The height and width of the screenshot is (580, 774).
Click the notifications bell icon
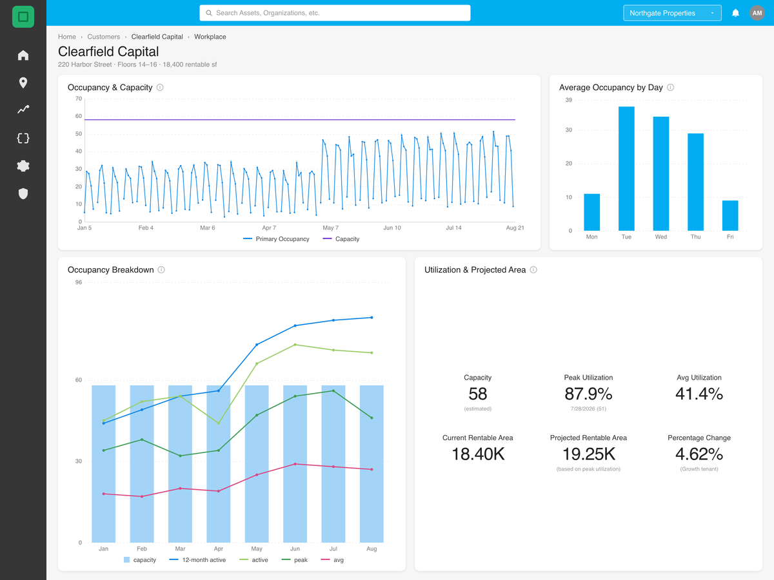(x=735, y=13)
